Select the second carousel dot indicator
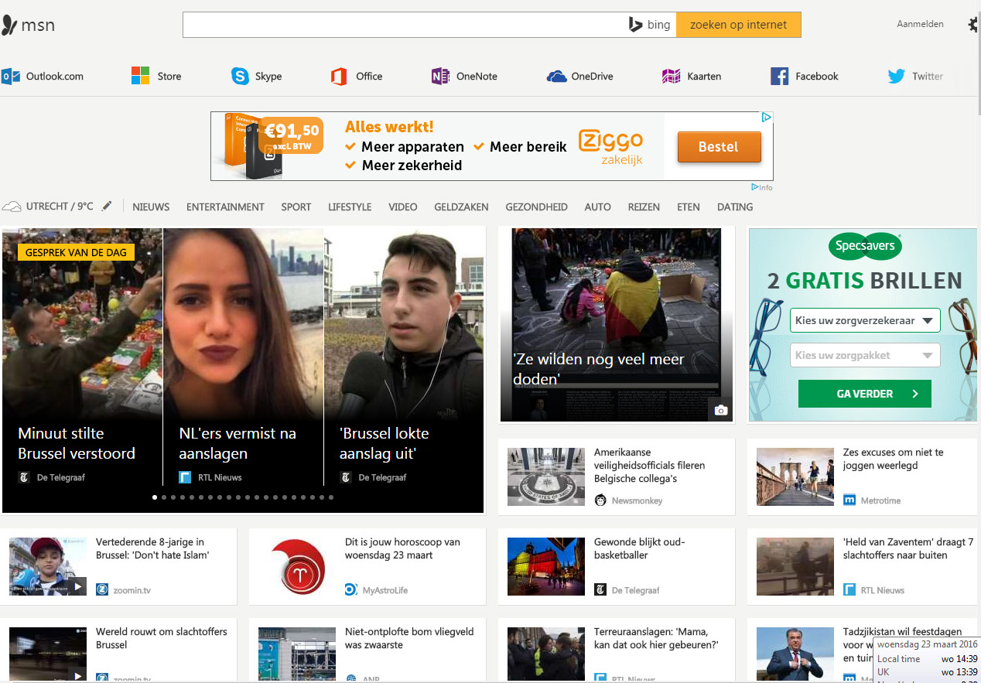 pyautogui.click(x=164, y=497)
